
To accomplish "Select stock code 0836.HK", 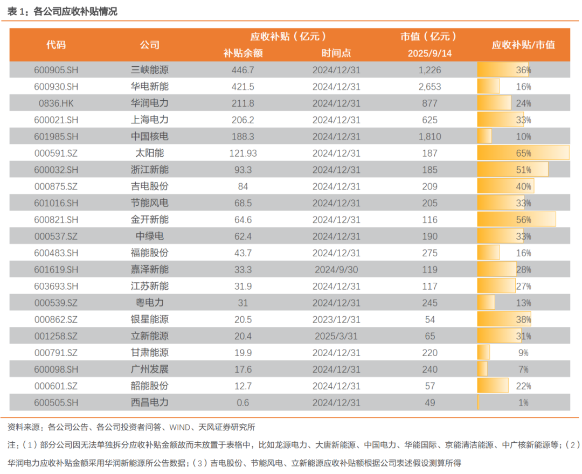I will pos(56,103).
